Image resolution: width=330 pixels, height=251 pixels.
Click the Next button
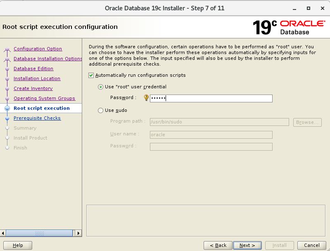coord(247,245)
